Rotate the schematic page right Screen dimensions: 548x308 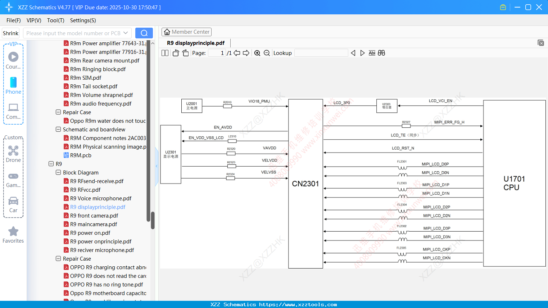(x=185, y=53)
